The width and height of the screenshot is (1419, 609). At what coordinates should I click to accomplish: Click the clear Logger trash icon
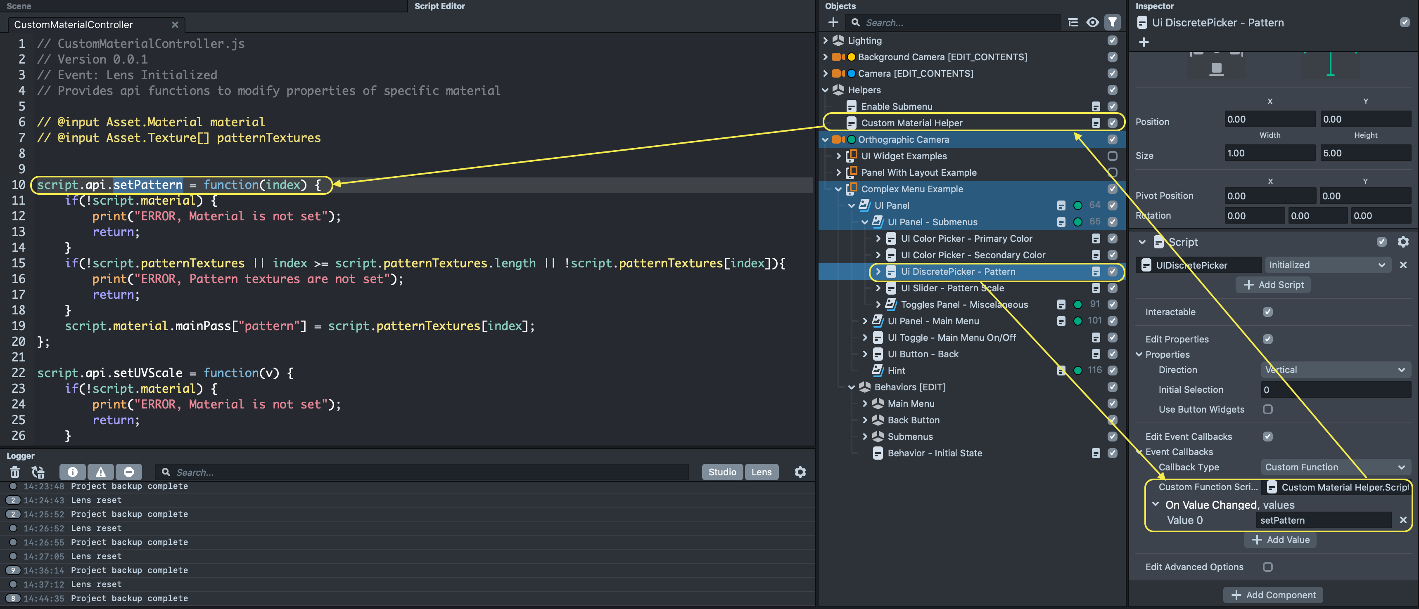15,472
